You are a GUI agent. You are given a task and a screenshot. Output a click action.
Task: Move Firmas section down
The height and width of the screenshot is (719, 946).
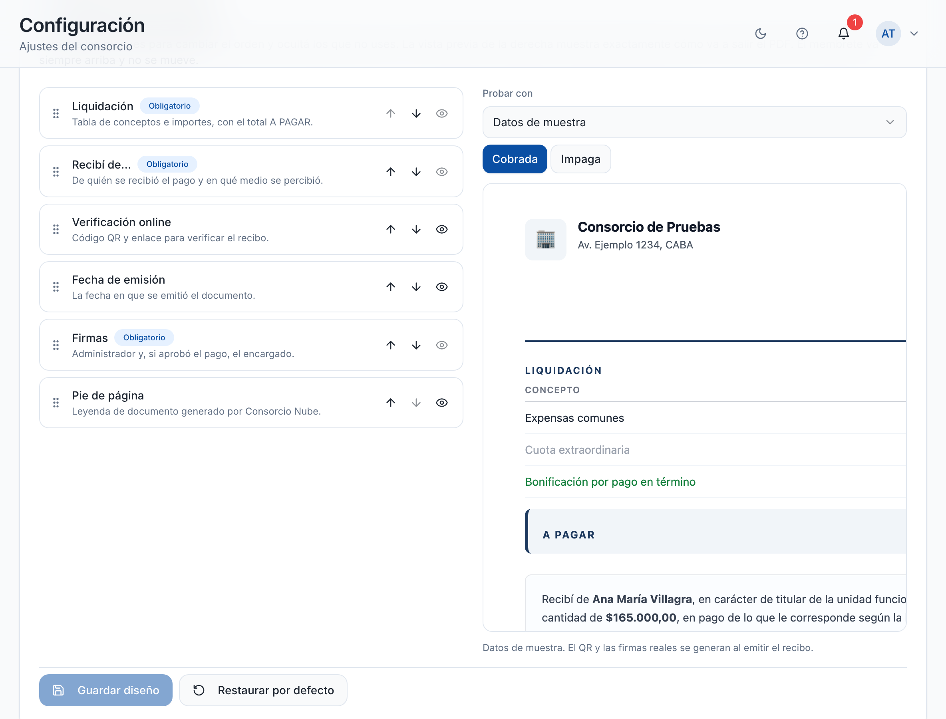[416, 345]
